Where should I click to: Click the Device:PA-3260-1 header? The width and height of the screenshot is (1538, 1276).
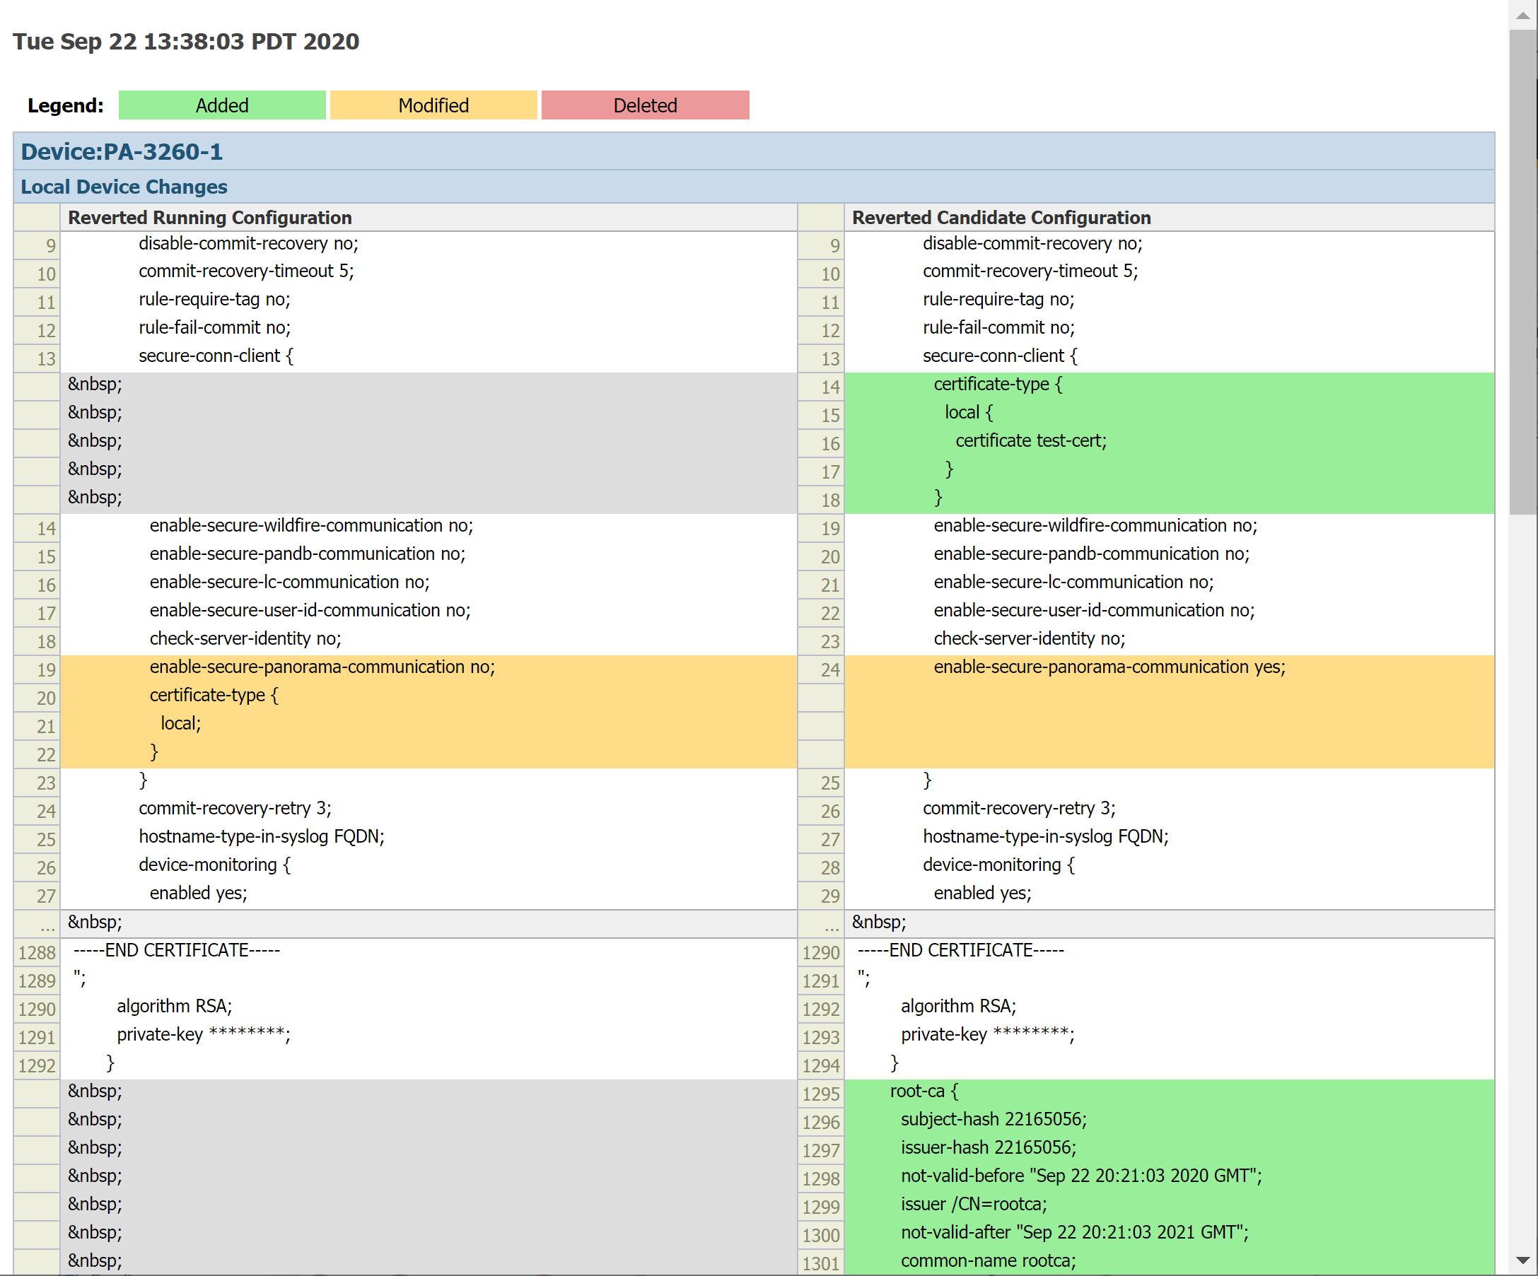tap(122, 151)
